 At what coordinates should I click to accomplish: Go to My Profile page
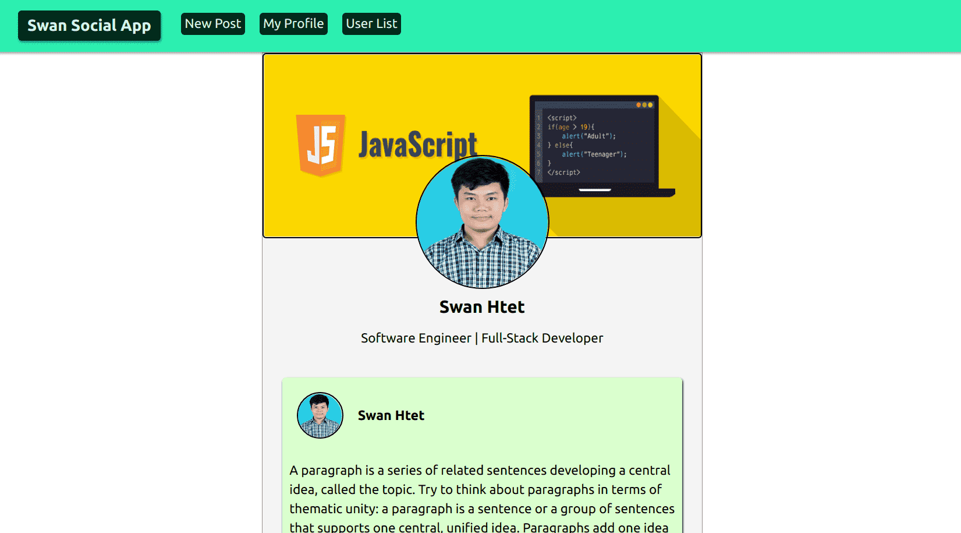pyautogui.click(x=293, y=24)
